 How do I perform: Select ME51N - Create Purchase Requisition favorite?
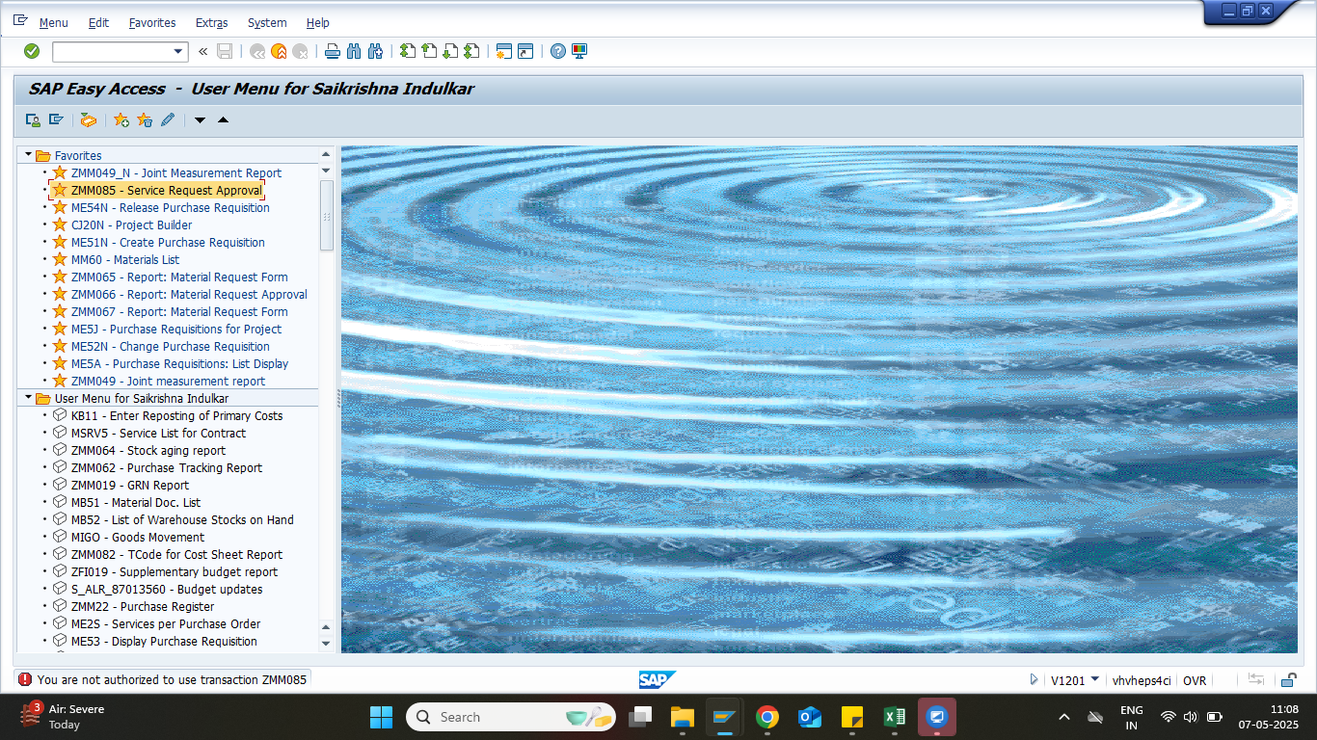tap(168, 243)
